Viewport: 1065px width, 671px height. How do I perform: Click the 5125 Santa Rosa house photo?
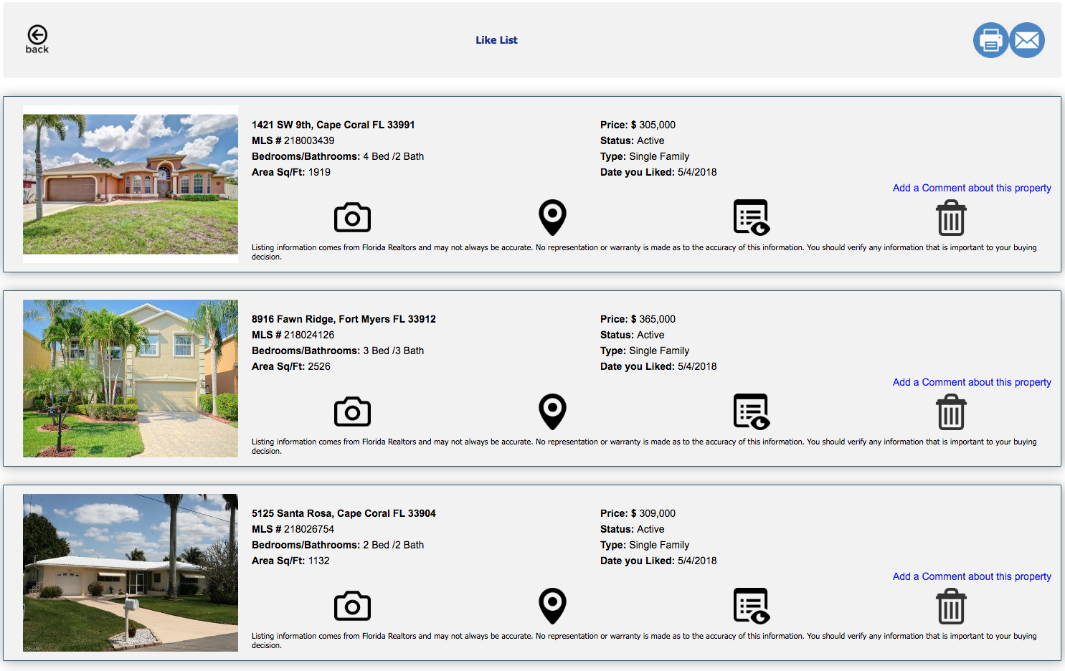pyautogui.click(x=131, y=573)
